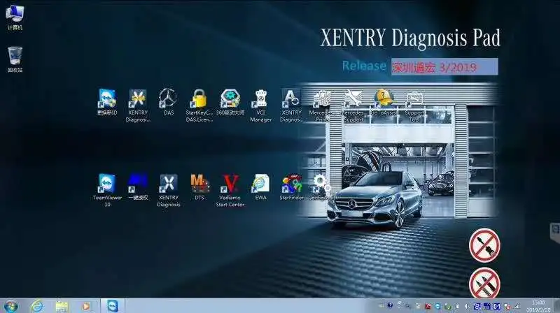This screenshot has height=313, width=560.
Task: Open the 计算机 (Computer) desktop icon
Action: click(x=15, y=17)
